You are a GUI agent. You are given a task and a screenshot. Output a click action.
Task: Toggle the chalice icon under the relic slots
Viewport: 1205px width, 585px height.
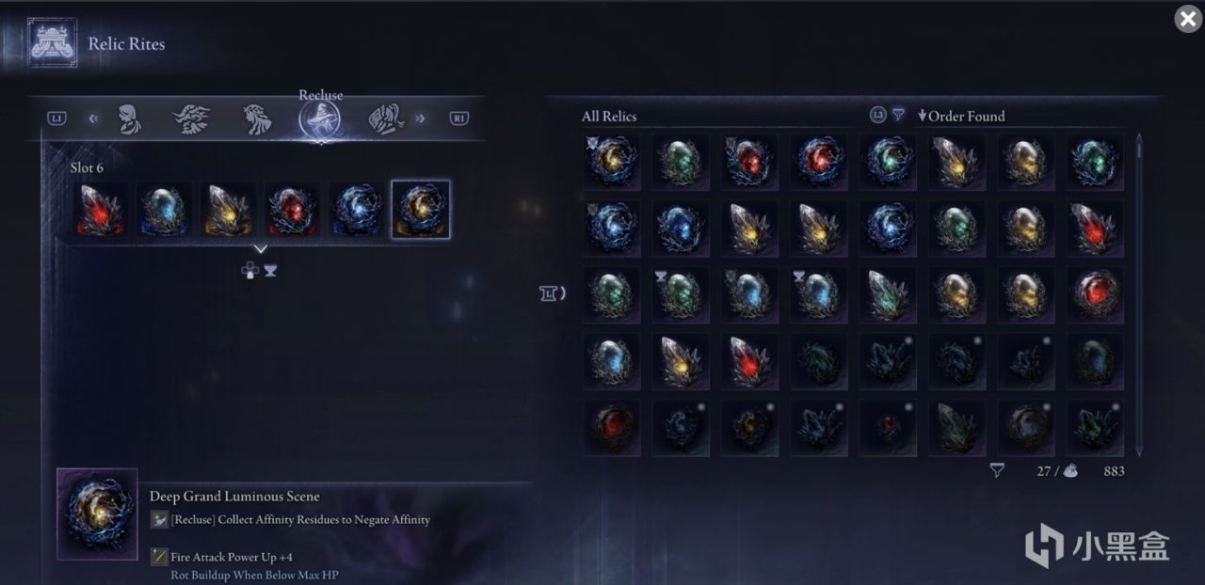point(271,270)
